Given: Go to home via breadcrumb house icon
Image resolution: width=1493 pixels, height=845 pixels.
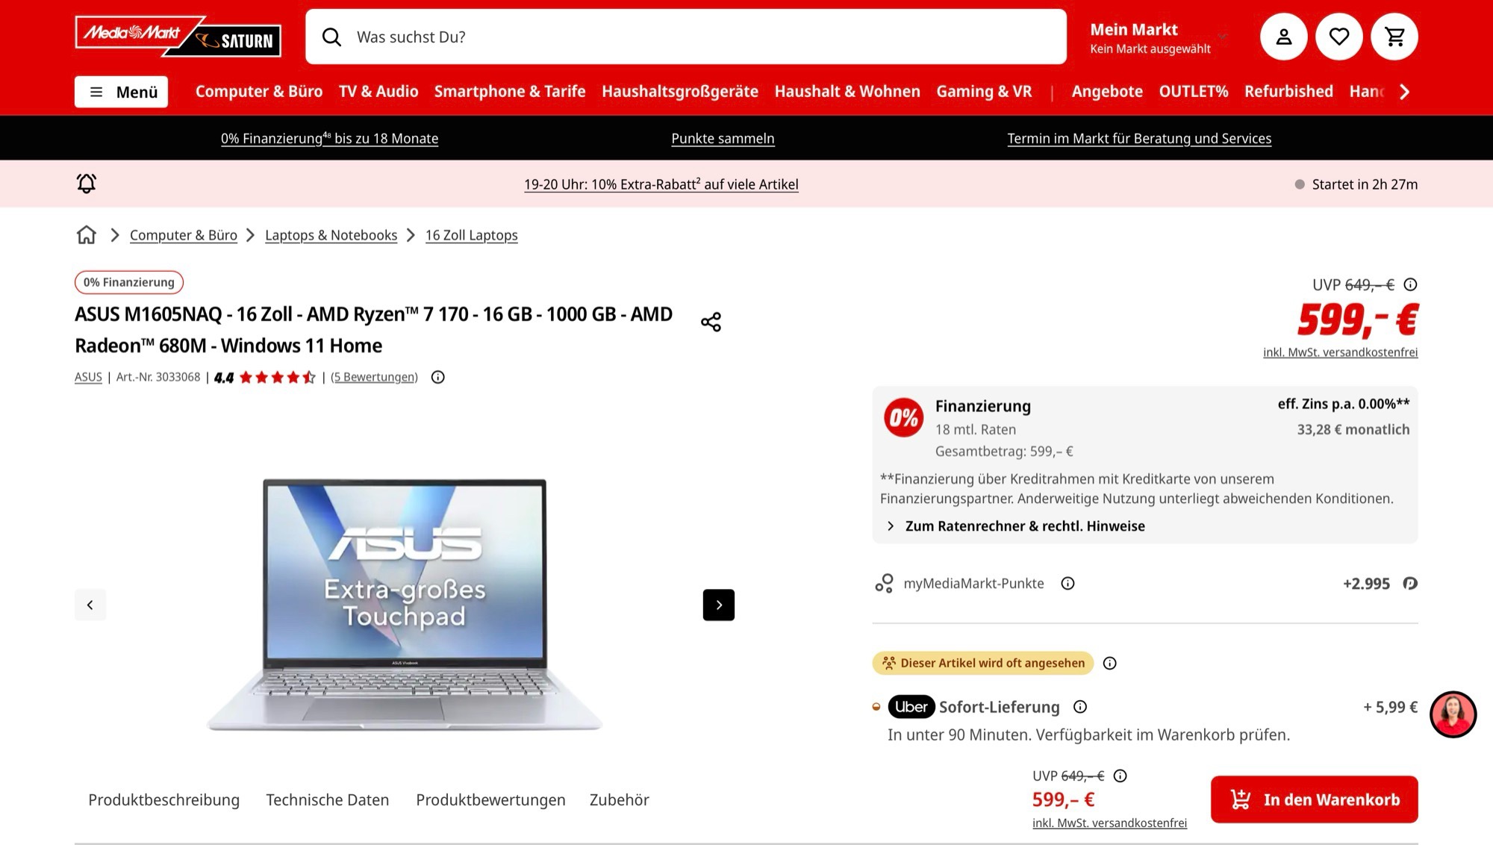Looking at the screenshot, I should pos(87,235).
